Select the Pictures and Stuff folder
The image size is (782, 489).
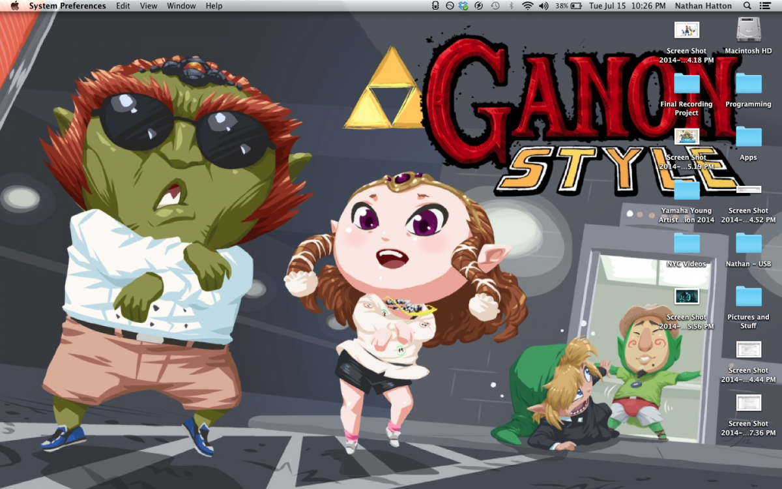748,297
